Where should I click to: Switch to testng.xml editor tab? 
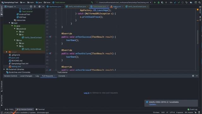point(117,6)
